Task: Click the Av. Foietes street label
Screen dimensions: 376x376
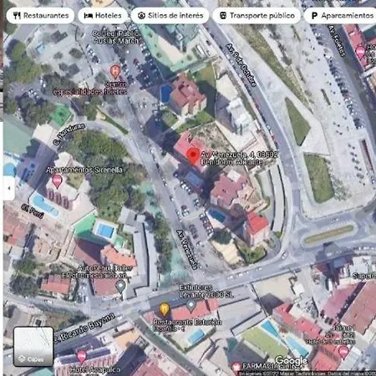Action: coord(337,41)
